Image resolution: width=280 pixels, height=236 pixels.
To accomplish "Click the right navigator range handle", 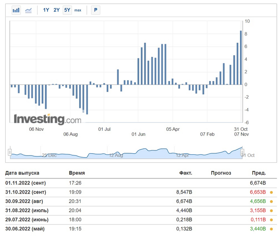I will point(242,152).
